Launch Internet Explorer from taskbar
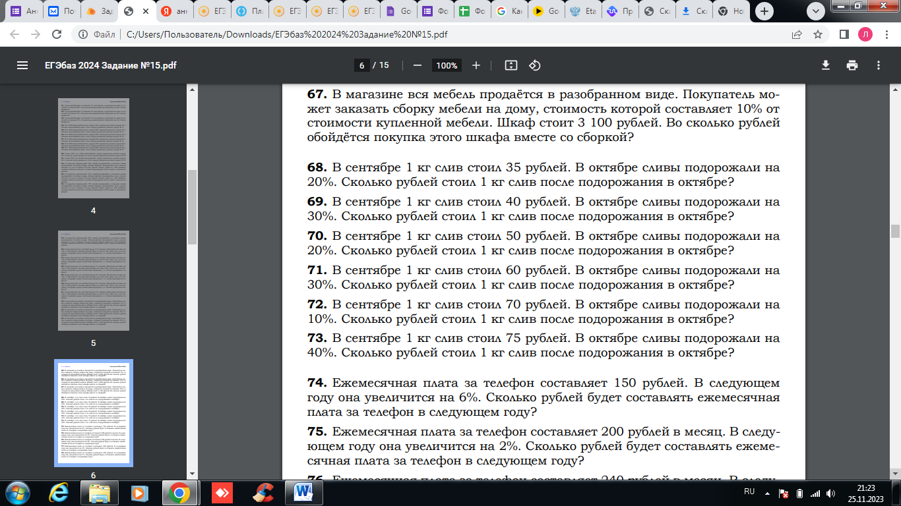Viewport: 901px width, 506px height. (59, 492)
